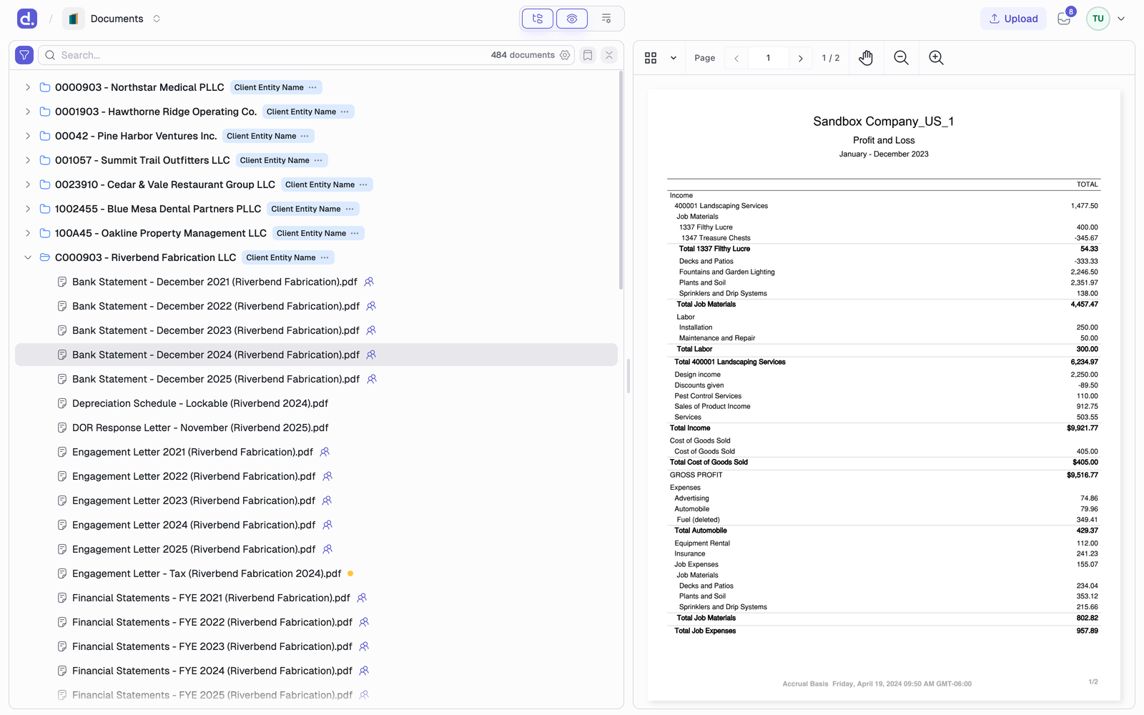Viewport: 1144px width, 715px height.
Task: Click the Documents breadcrumb label
Action: 117,19
